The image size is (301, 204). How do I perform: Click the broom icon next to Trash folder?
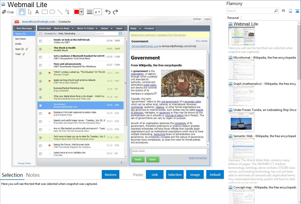click(x=23, y=54)
